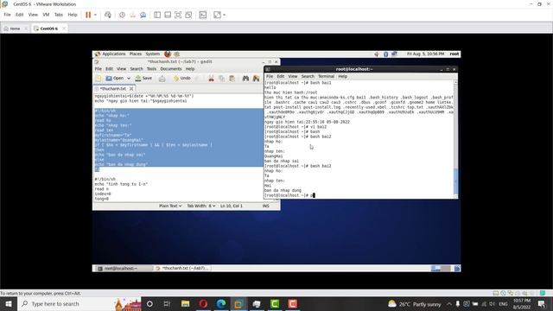Image resolution: width=553 pixels, height=311 pixels.
Task: Open File Explorer from Windows taskbar
Action: click(x=186, y=303)
